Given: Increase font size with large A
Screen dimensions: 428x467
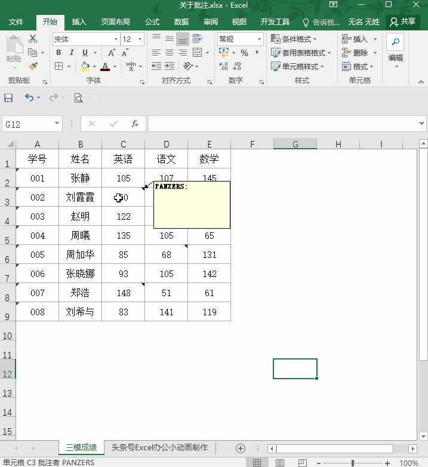Looking at the screenshot, I should point(111,53).
